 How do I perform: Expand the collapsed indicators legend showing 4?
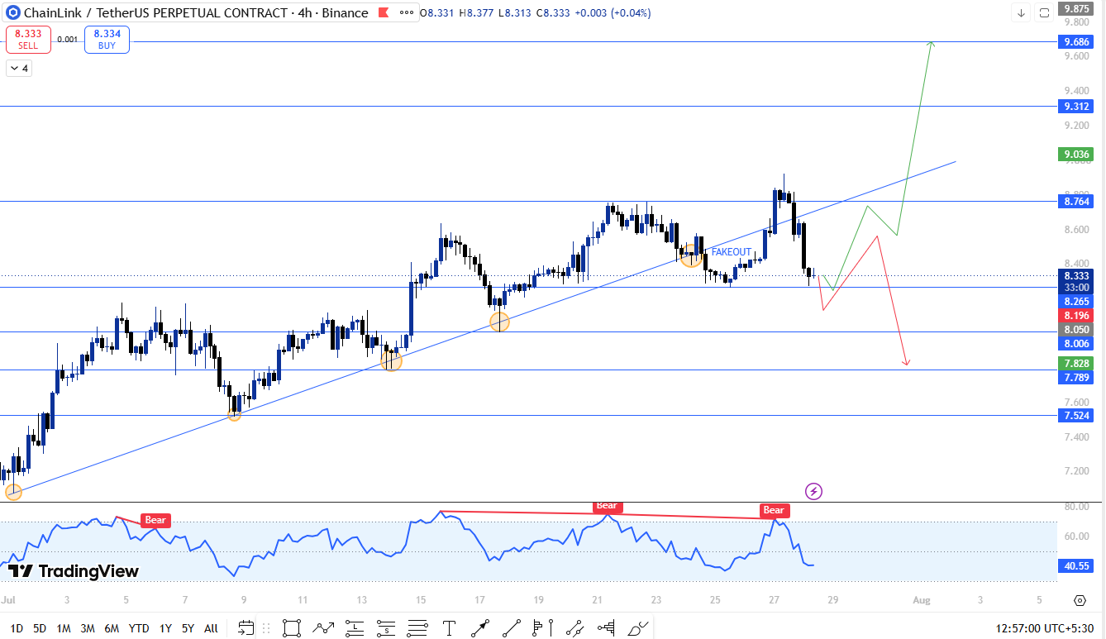[x=19, y=69]
